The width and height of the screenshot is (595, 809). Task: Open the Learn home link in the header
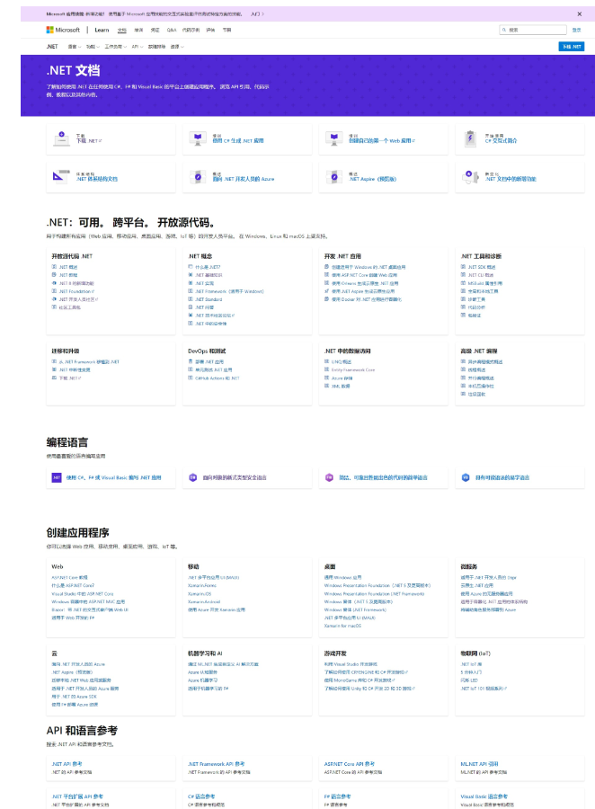pyautogui.click(x=102, y=30)
